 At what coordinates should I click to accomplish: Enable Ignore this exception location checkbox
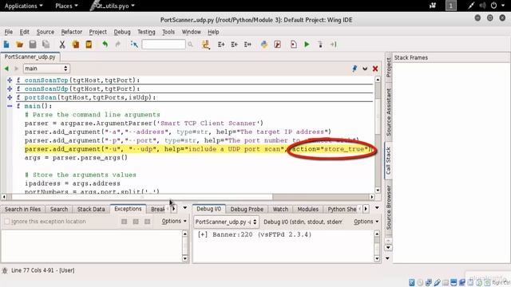tap(7, 222)
